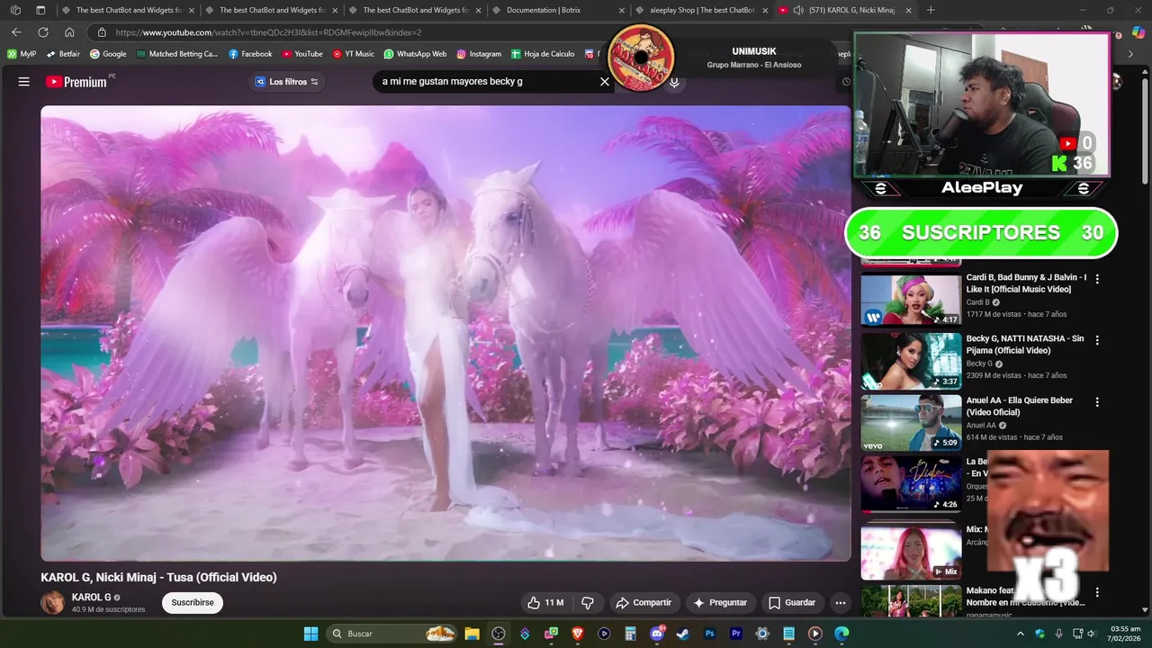Open the Hoja de Calculo bookmark
Viewport: 1152px width, 648px height.
click(x=543, y=54)
